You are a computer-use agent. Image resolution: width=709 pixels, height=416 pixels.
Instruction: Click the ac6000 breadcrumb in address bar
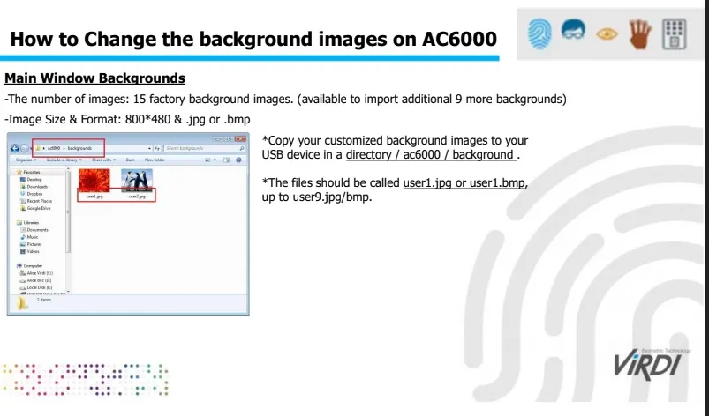[x=54, y=148]
